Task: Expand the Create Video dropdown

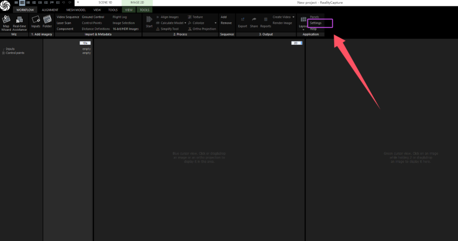Action: coord(293,17)
